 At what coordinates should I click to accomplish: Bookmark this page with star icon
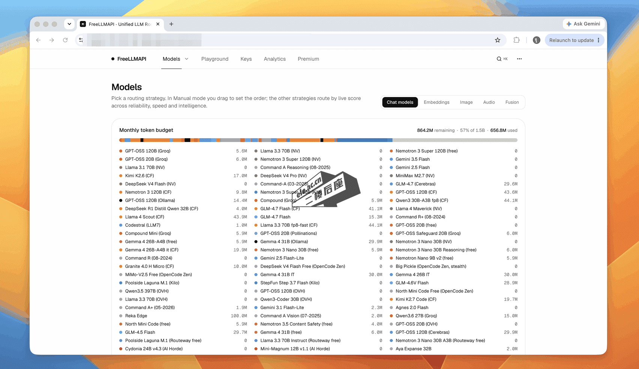pos(498,40)
